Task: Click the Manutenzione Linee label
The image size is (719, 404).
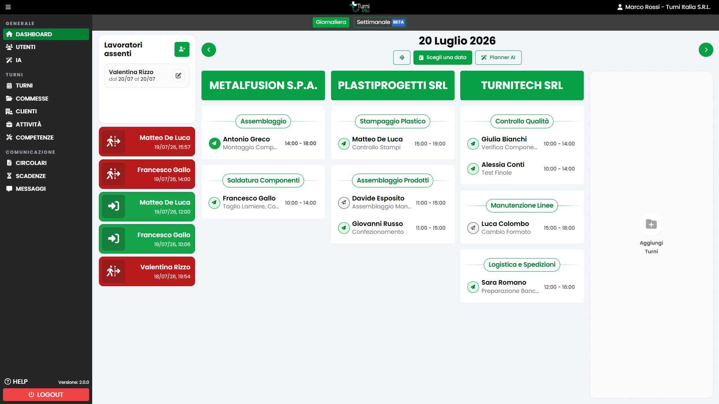Action: click(522, 205)
